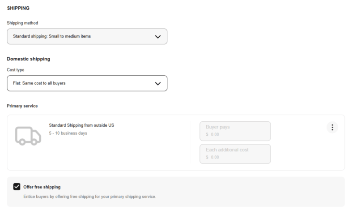This screenshot has height=210, width=349.
Task: Toggle the Offer free shipping checkbox
Action: pyautogui.click(x=17, y=187)
